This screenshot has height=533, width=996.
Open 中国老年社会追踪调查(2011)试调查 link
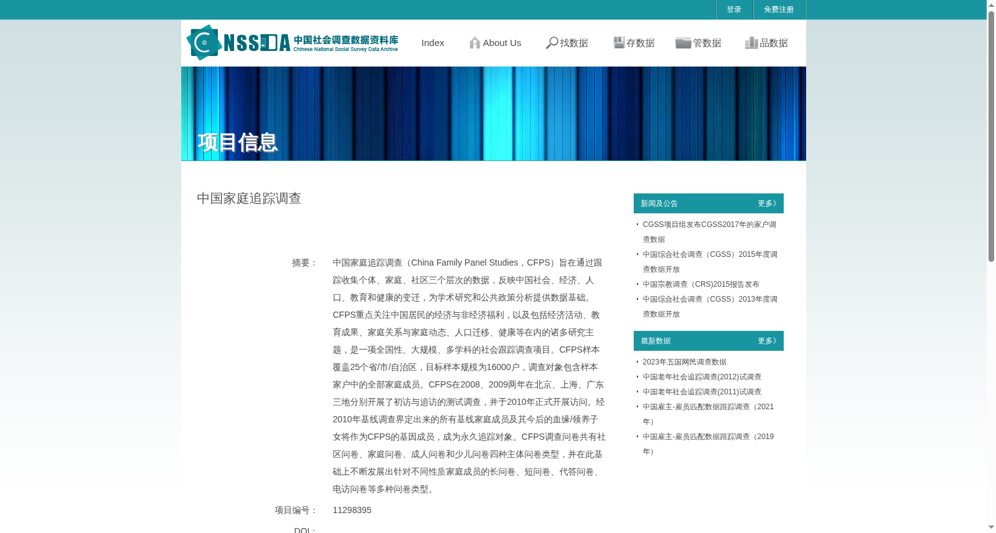[702, 392]
